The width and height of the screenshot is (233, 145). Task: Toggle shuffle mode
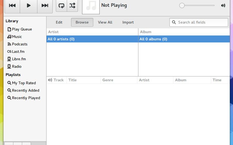pyautogui.click(x=72, y=6)
